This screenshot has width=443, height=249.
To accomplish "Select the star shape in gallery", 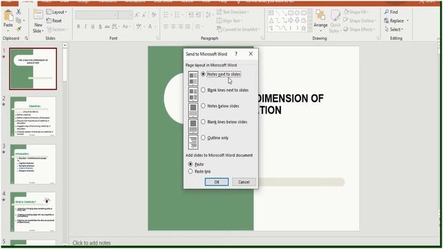I will click(x=303, y=28).
